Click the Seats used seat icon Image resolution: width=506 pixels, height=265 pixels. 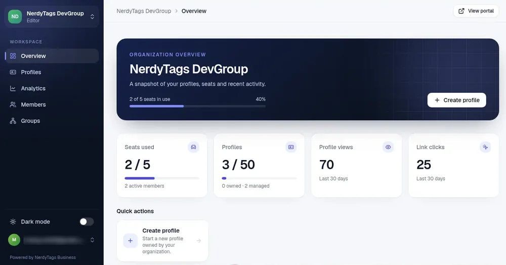(x=194, y=147)
